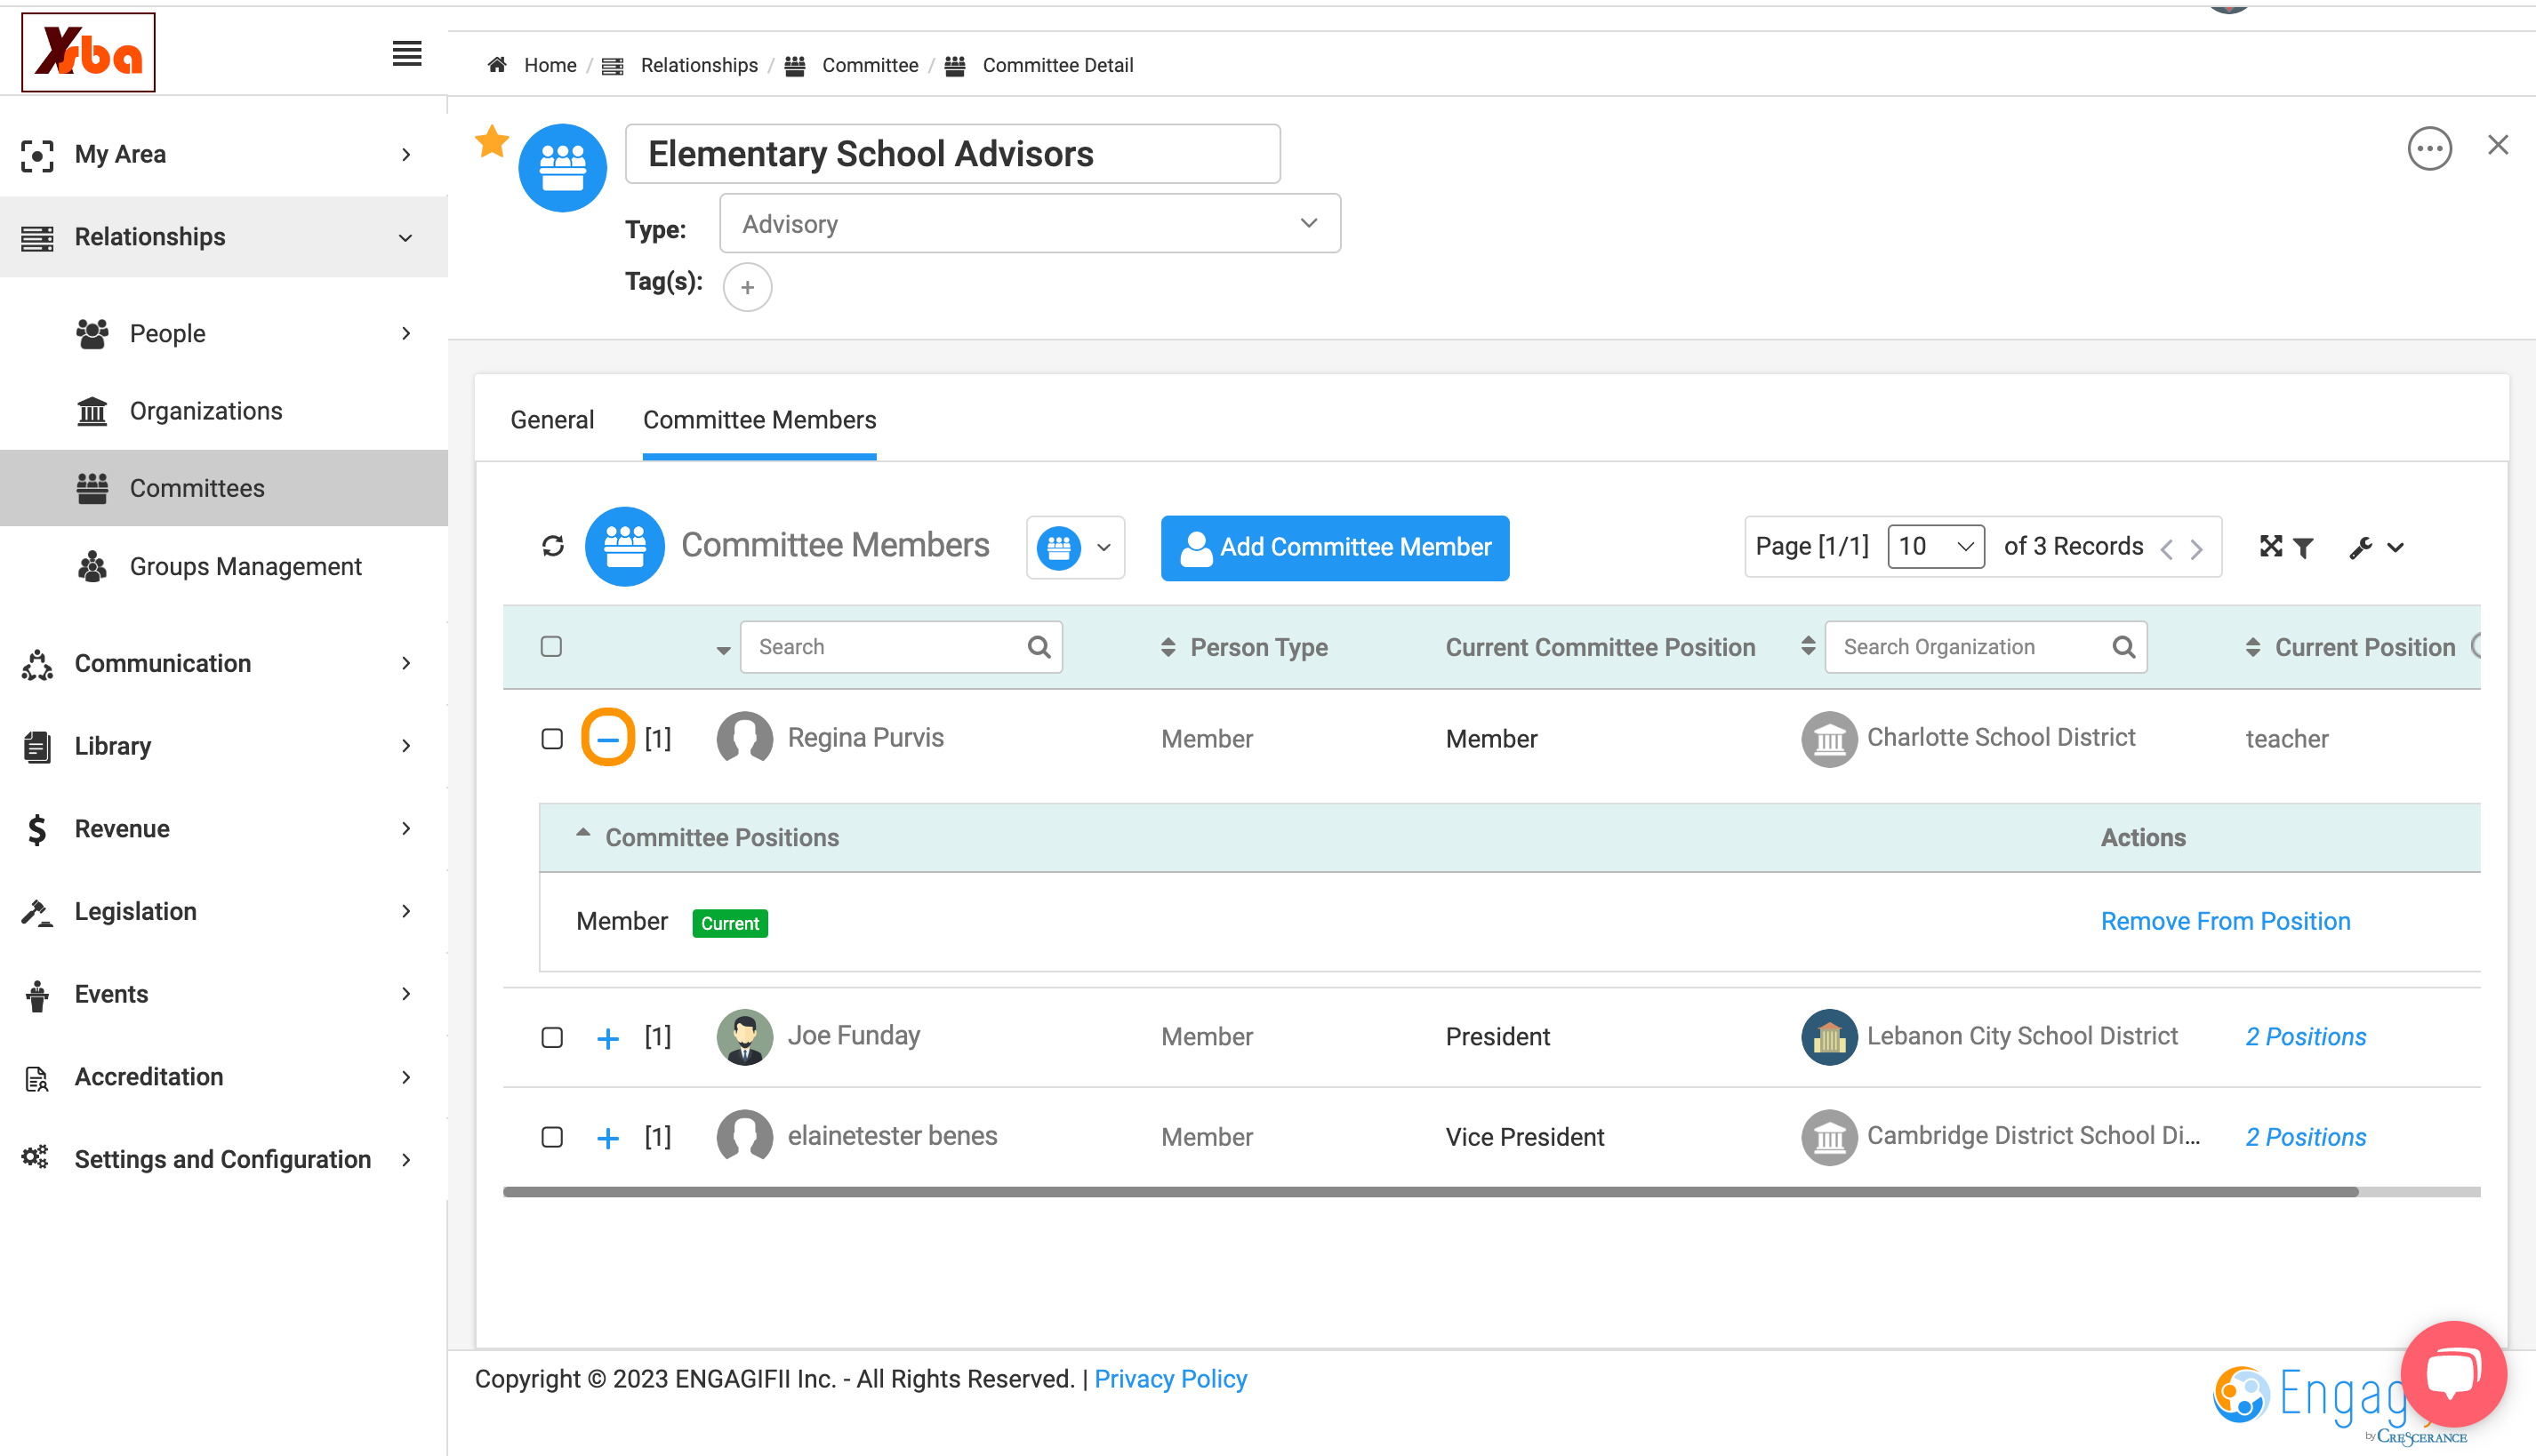Image resolution: width=2536 pixels, height=1456 pixels.
Task: Click the Home icon in breadcrumb
Action: [496, 65]
